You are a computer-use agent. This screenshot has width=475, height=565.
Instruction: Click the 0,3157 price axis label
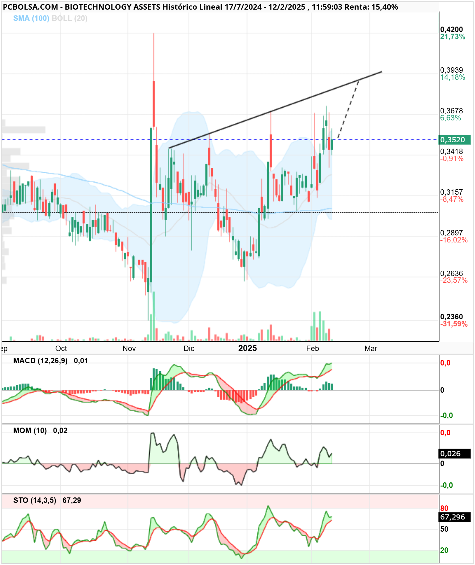(x=451, y=192)
